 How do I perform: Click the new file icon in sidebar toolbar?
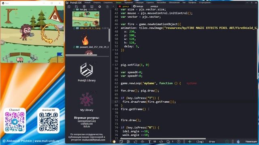click(69, 6)
